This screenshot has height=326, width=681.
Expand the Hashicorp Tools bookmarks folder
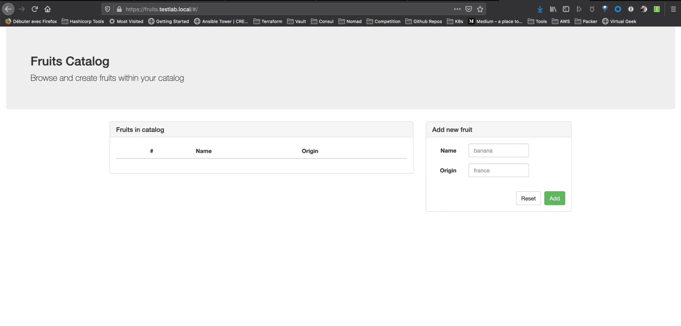[x=82, y=21]
